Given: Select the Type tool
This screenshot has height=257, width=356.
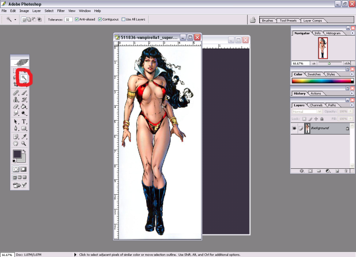Looking at the screenshot, I should tap(24, 122).
